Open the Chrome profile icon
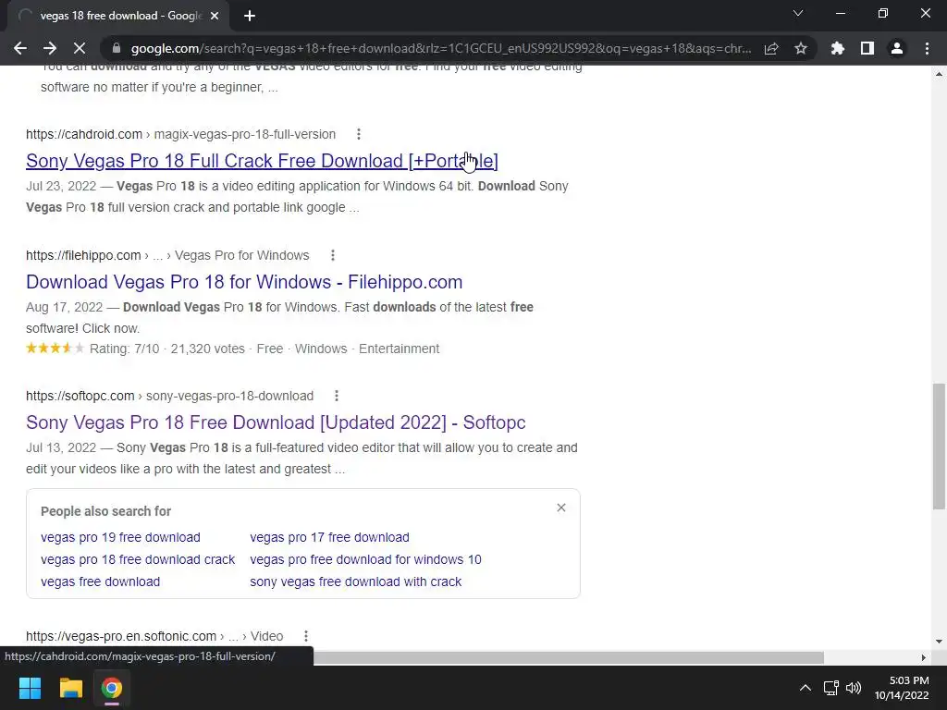947x710 pixels. (x=897, y=48)
